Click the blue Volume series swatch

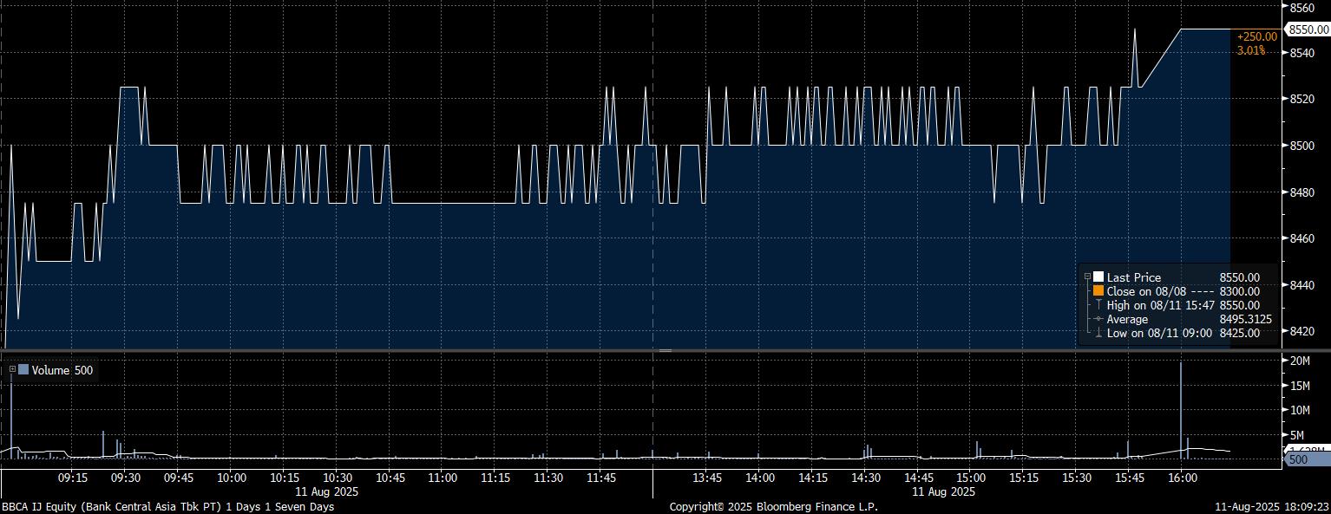click(x=23, y=370)
